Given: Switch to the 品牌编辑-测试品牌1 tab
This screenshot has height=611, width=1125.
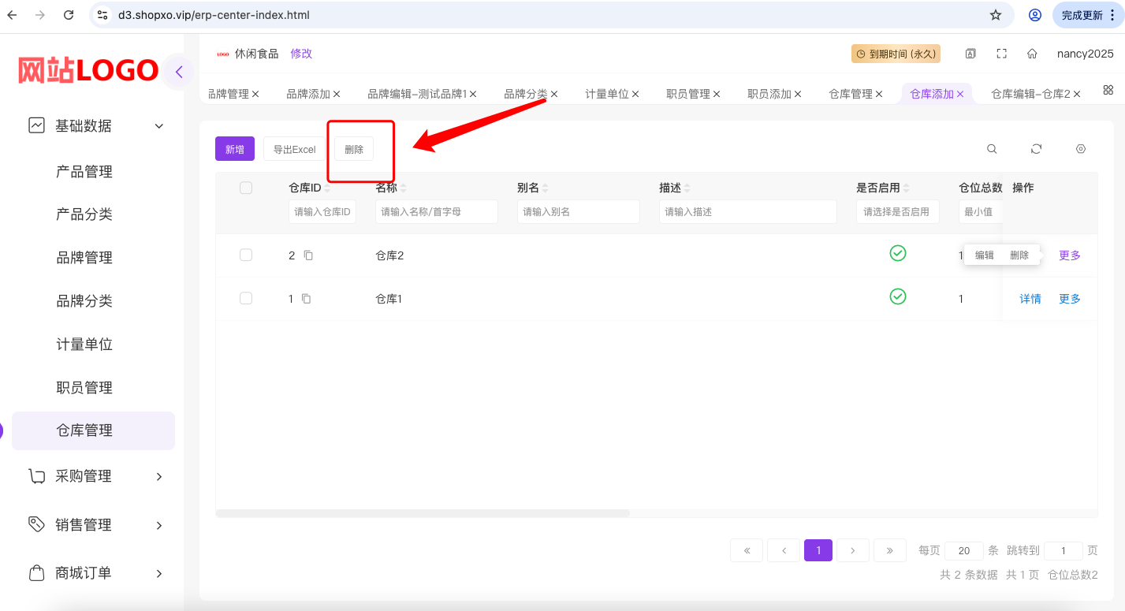Looking at the screenshot, I should pyautogui.click(x=418, y=94).
